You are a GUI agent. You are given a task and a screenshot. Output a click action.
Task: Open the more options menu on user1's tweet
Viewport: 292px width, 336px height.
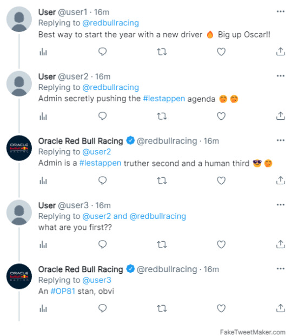click(281, 11)
